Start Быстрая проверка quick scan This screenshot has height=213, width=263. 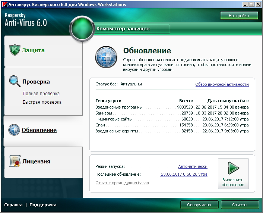point(42,102)
